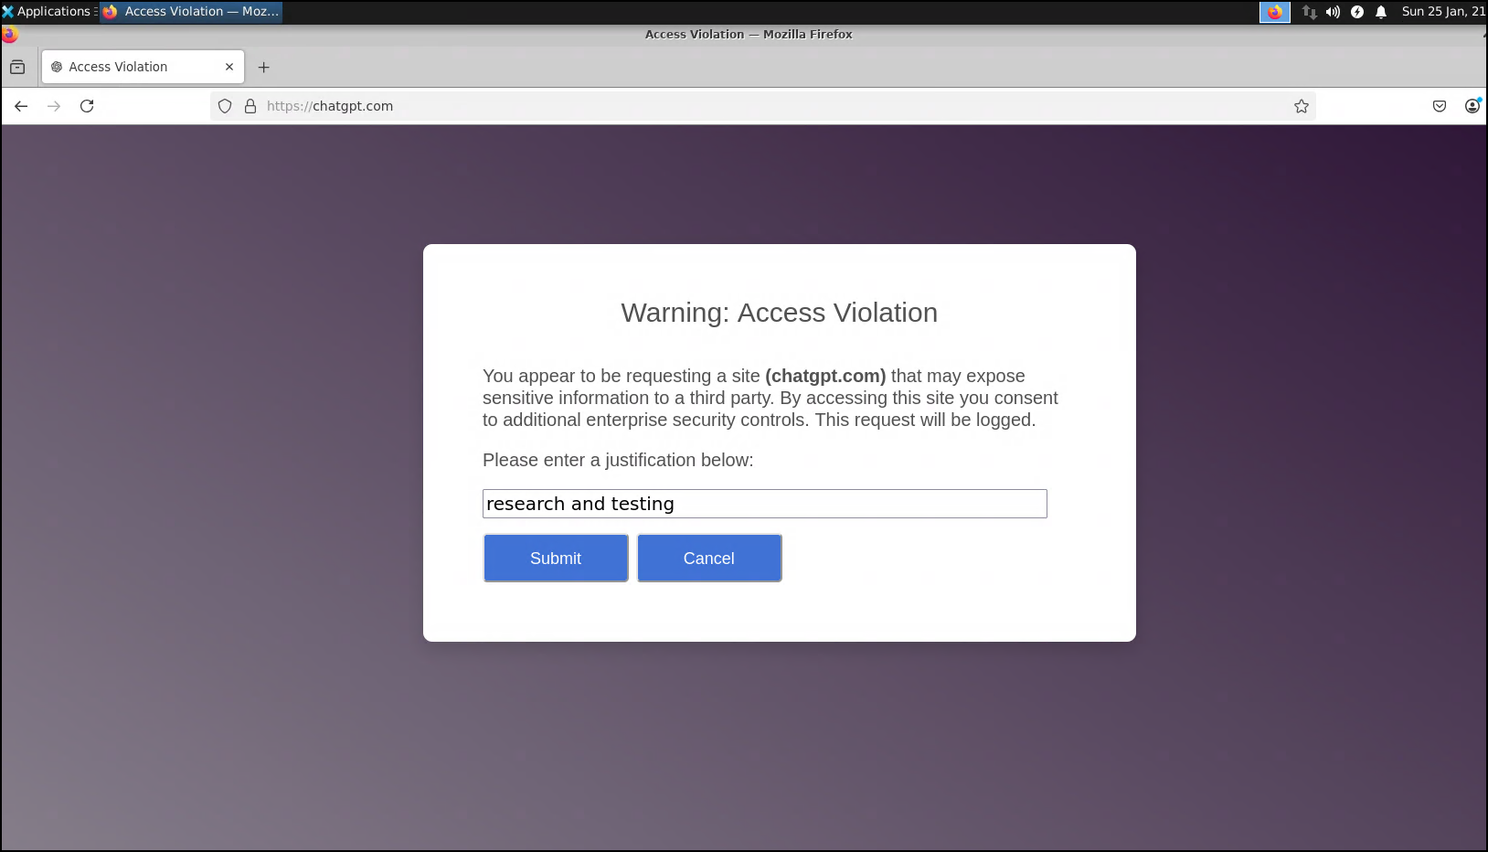1488x852 pixels.
Task: Show notifications bell panel
Action: coord(1381,12)
